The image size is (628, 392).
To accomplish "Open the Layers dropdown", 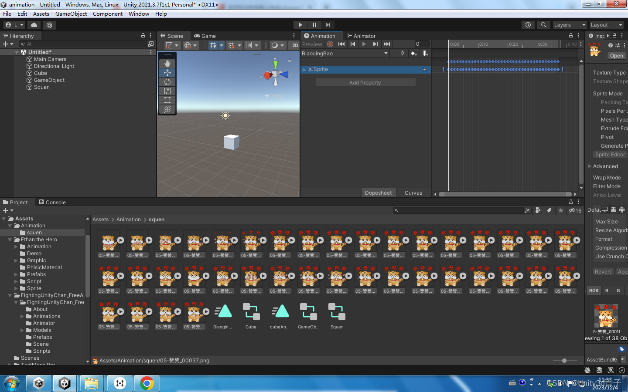I will (x=569, y=25).
